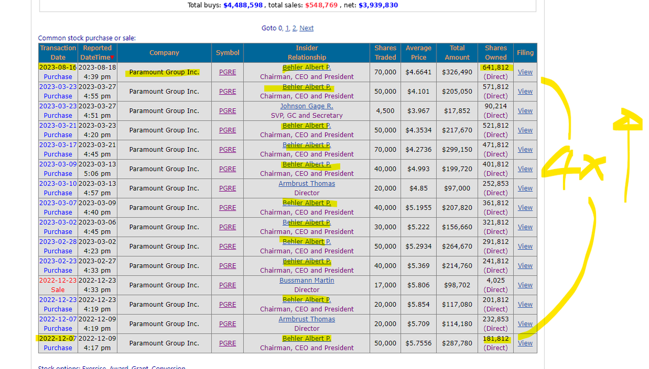Open View filing for the $114,180 purchase row
This screenshot has height=369, width=649.
525,324
